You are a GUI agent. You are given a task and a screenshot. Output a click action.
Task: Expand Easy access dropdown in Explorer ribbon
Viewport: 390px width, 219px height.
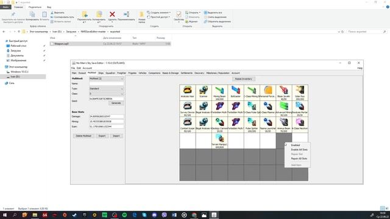(x=169, y=17)
